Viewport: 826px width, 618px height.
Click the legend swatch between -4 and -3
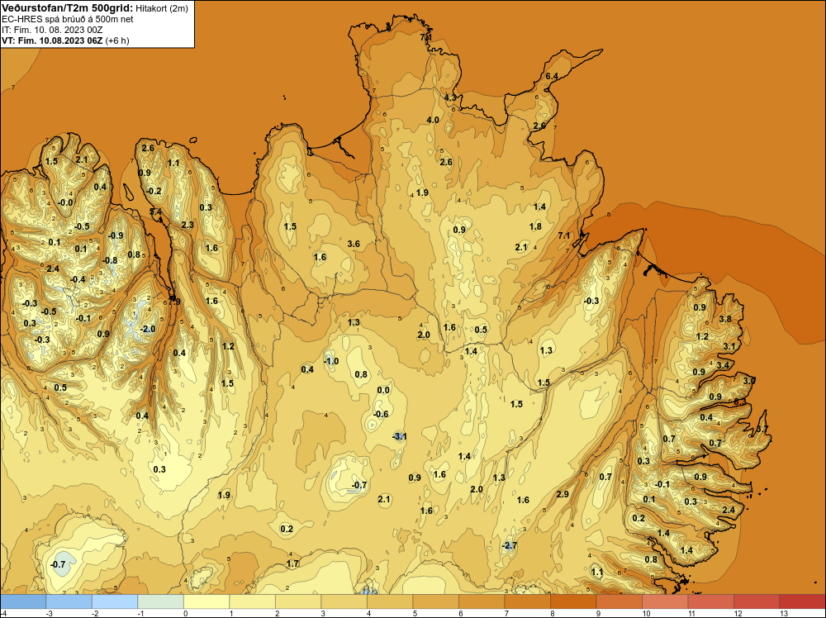coord(23,601)
